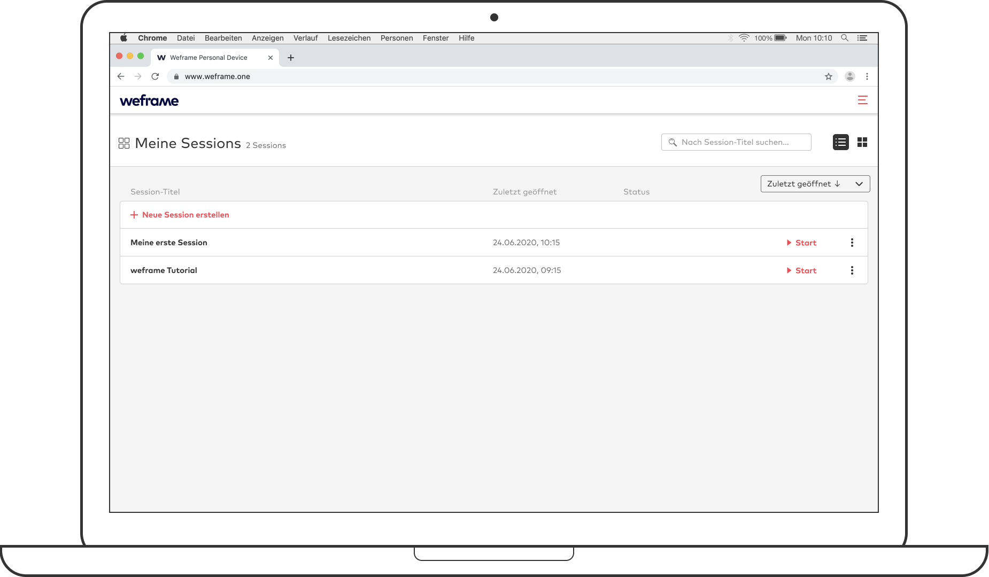Image resolution: width=989 pixels, height=577 pixels.
Task: Open options for Meine erste Session
Action: (852, 243)
